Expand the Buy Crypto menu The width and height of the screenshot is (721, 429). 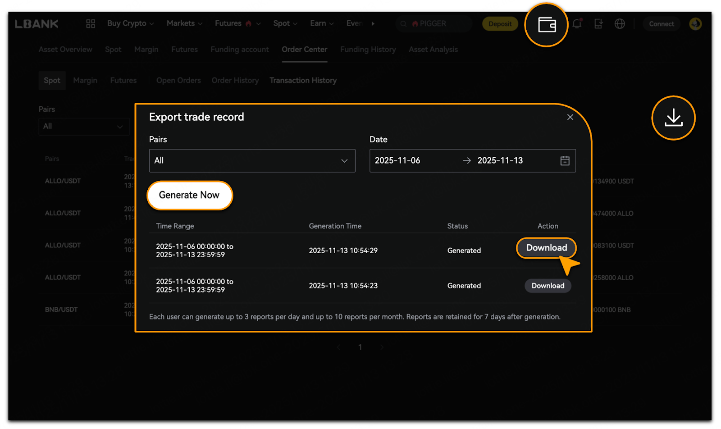(x=130, y=23)
